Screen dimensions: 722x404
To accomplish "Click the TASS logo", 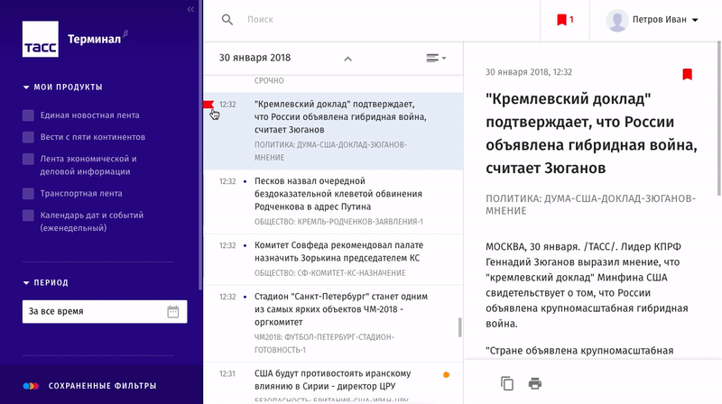I will pos(41,39).
